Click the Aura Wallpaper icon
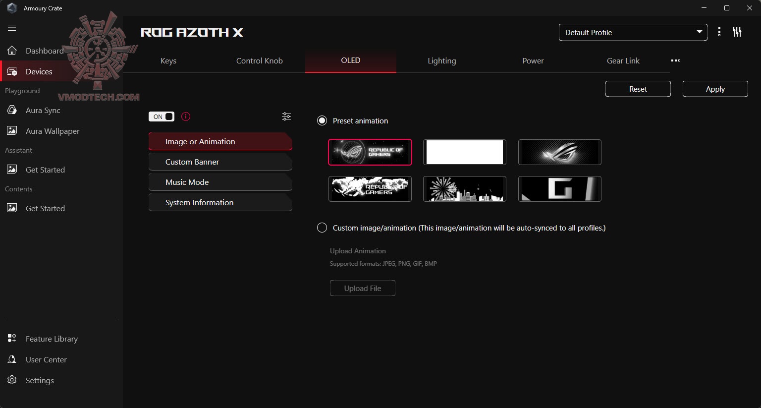The width and height of the screenshot is (761, 408). tap(12, 131)
